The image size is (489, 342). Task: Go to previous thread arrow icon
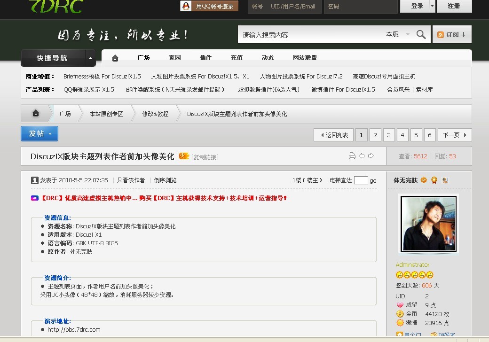tap(362, 155)
